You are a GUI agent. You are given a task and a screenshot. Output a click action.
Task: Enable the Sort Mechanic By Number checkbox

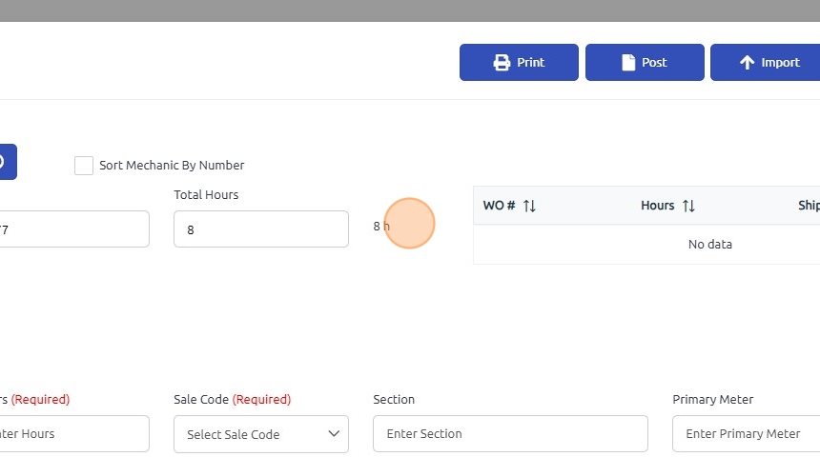pyautogui.click(x=84, y=166)
